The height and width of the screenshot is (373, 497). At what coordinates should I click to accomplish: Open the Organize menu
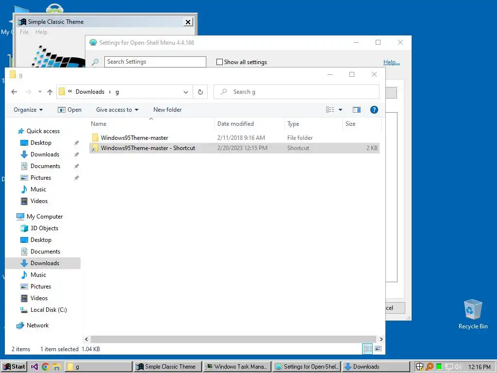pos(28,110)
